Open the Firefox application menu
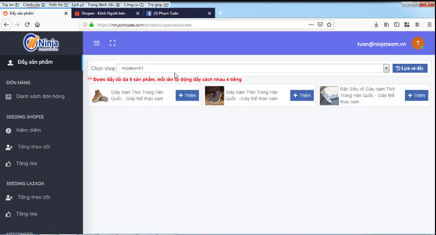The image size is (436, 235). [x=429, y=25]
